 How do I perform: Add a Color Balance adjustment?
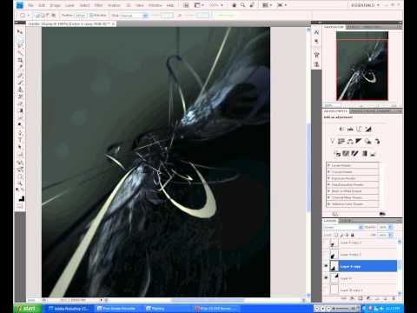[350, 141]
